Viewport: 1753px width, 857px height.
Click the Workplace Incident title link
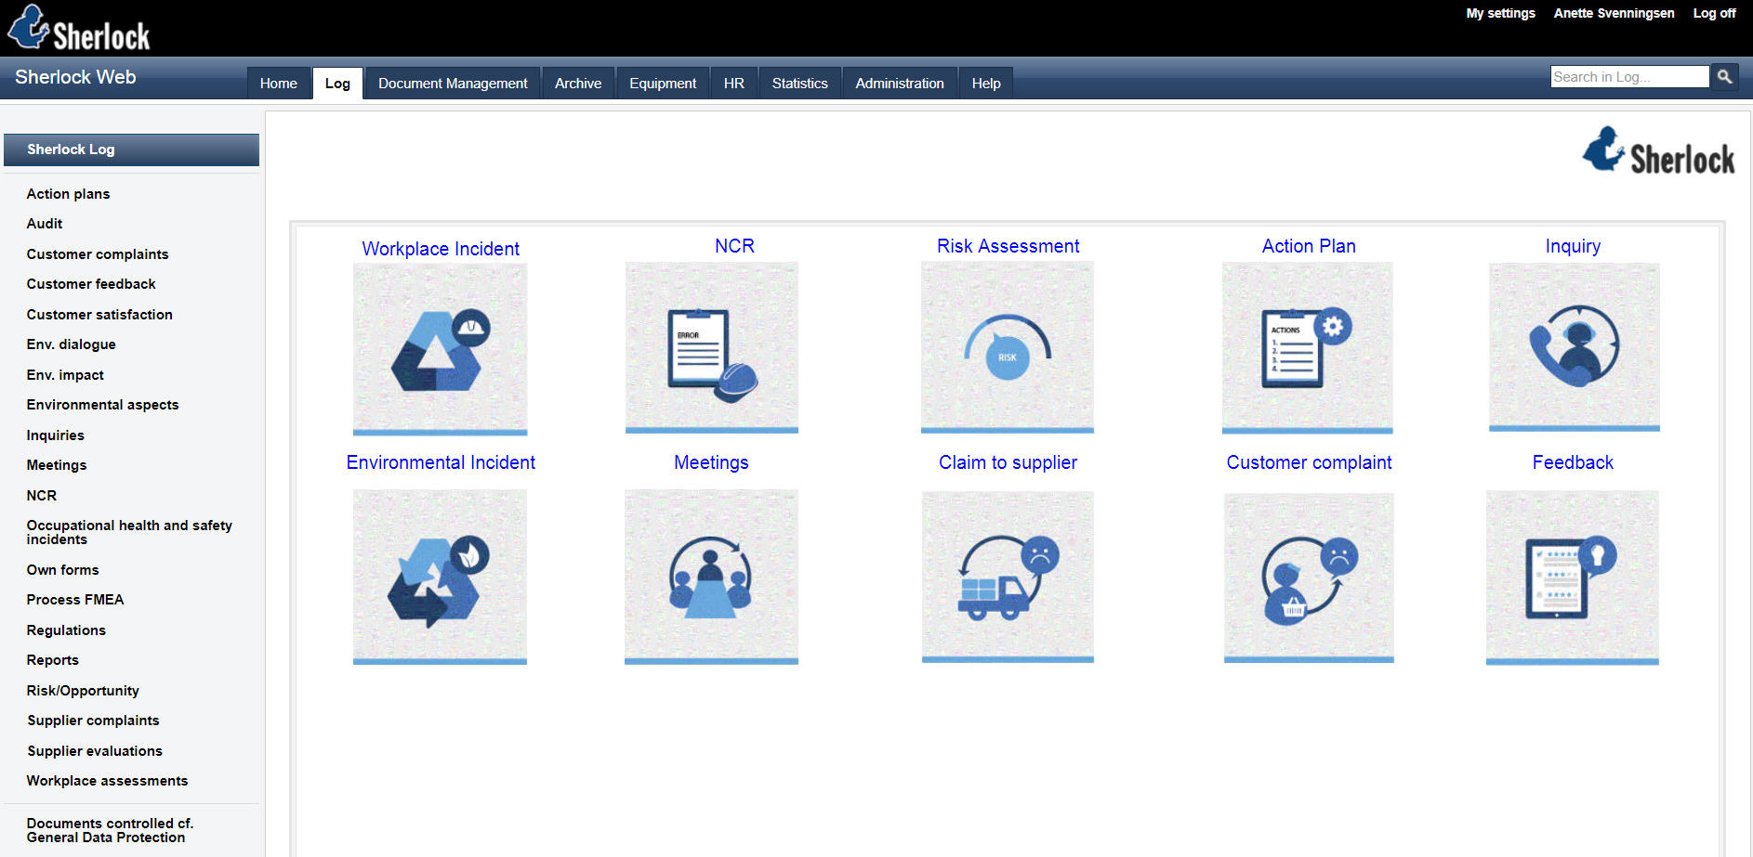[x=441, y=249]
